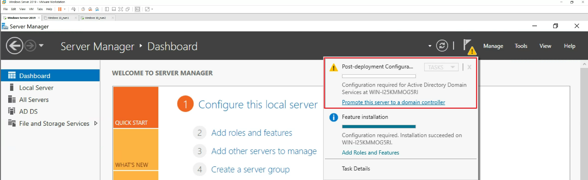Switch VMware to Unity mode

tap(128, 9)
